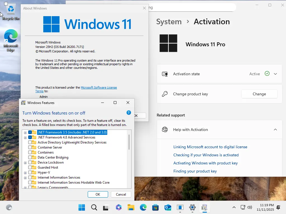Open Search from the taskbar
This screenshot has width=286, height=214.
click(x=94, y=207)
